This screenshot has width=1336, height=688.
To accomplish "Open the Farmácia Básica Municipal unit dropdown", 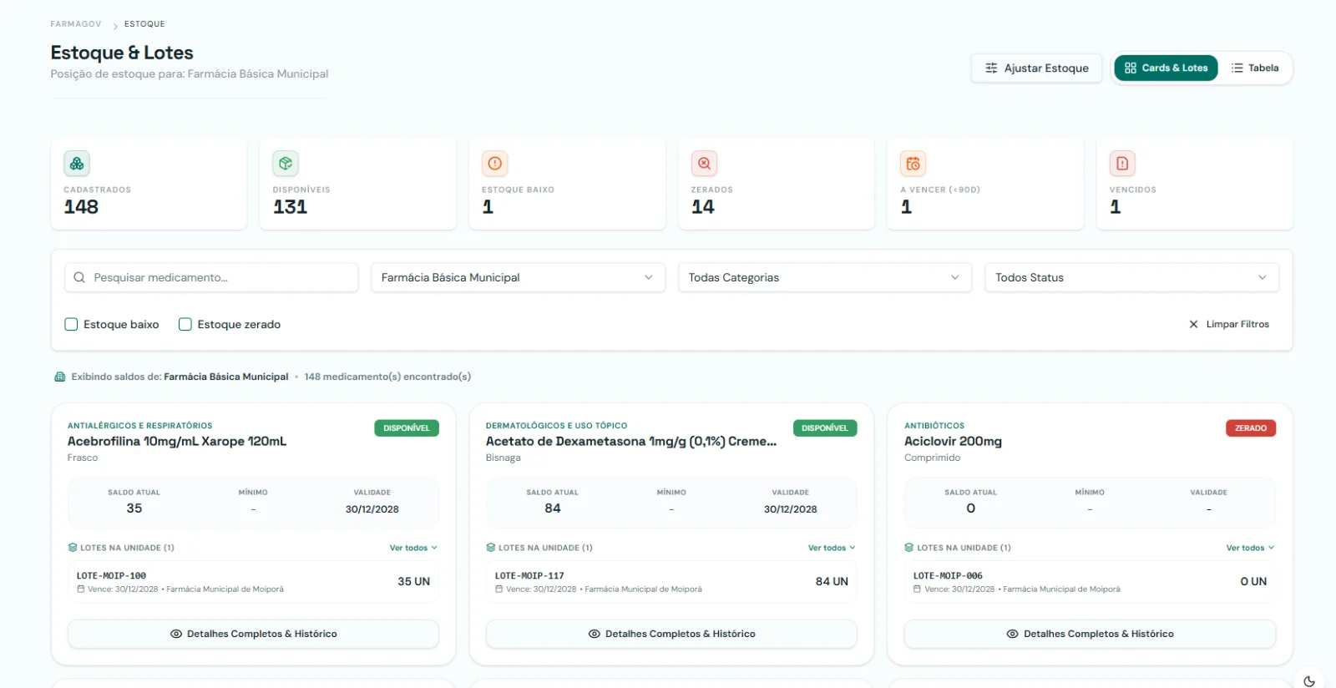I will pos(518,277).
